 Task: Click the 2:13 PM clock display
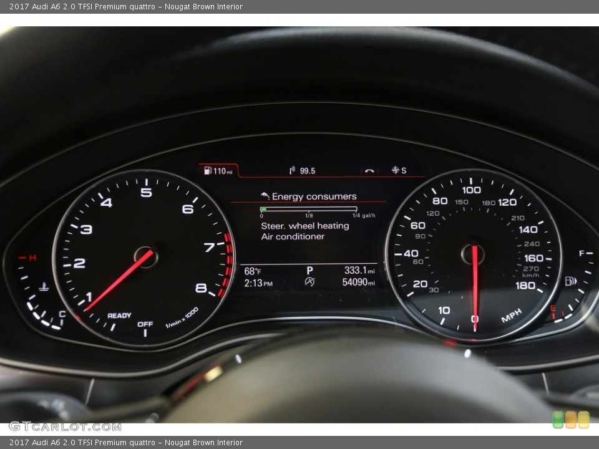(x=258, y=283)
